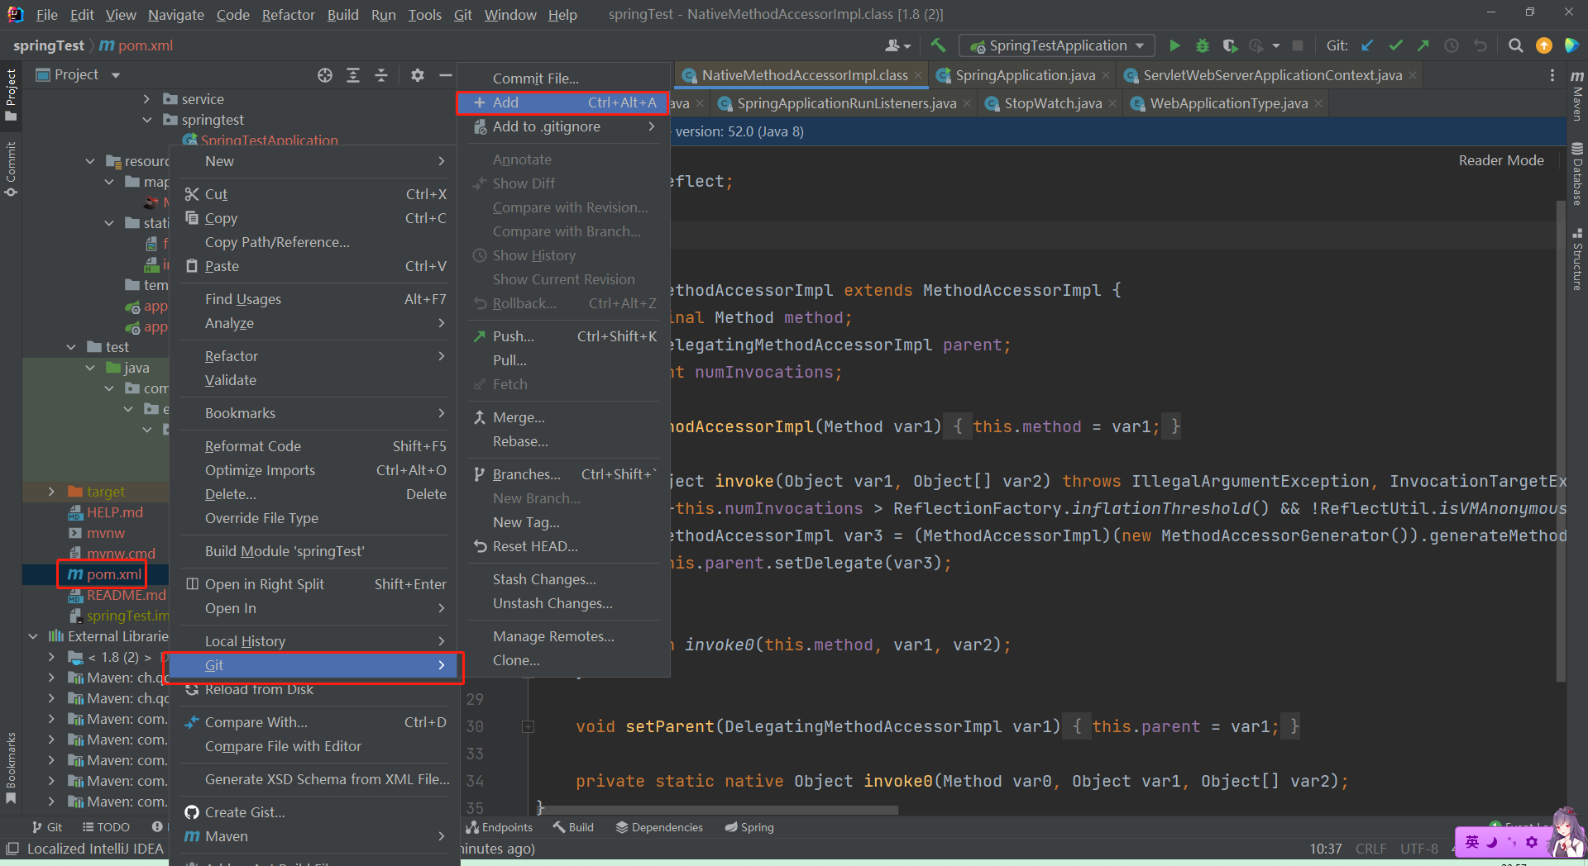
Task: Open the Maven tool window on right edge
Action: (1577, 95)
